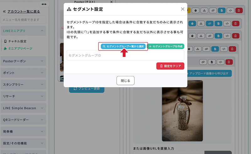The image size is (251, 154).
Task: Click the code icon in the topmost toolbar row
Action: 231,10
